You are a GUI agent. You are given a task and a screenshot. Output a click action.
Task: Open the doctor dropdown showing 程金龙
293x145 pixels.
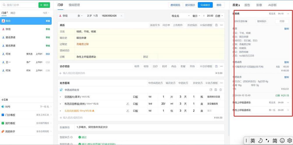[180, 16]
